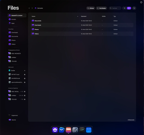The image size is (144, 135).
Task: Select the Photos folder row in file list
Action: (82, 29)
